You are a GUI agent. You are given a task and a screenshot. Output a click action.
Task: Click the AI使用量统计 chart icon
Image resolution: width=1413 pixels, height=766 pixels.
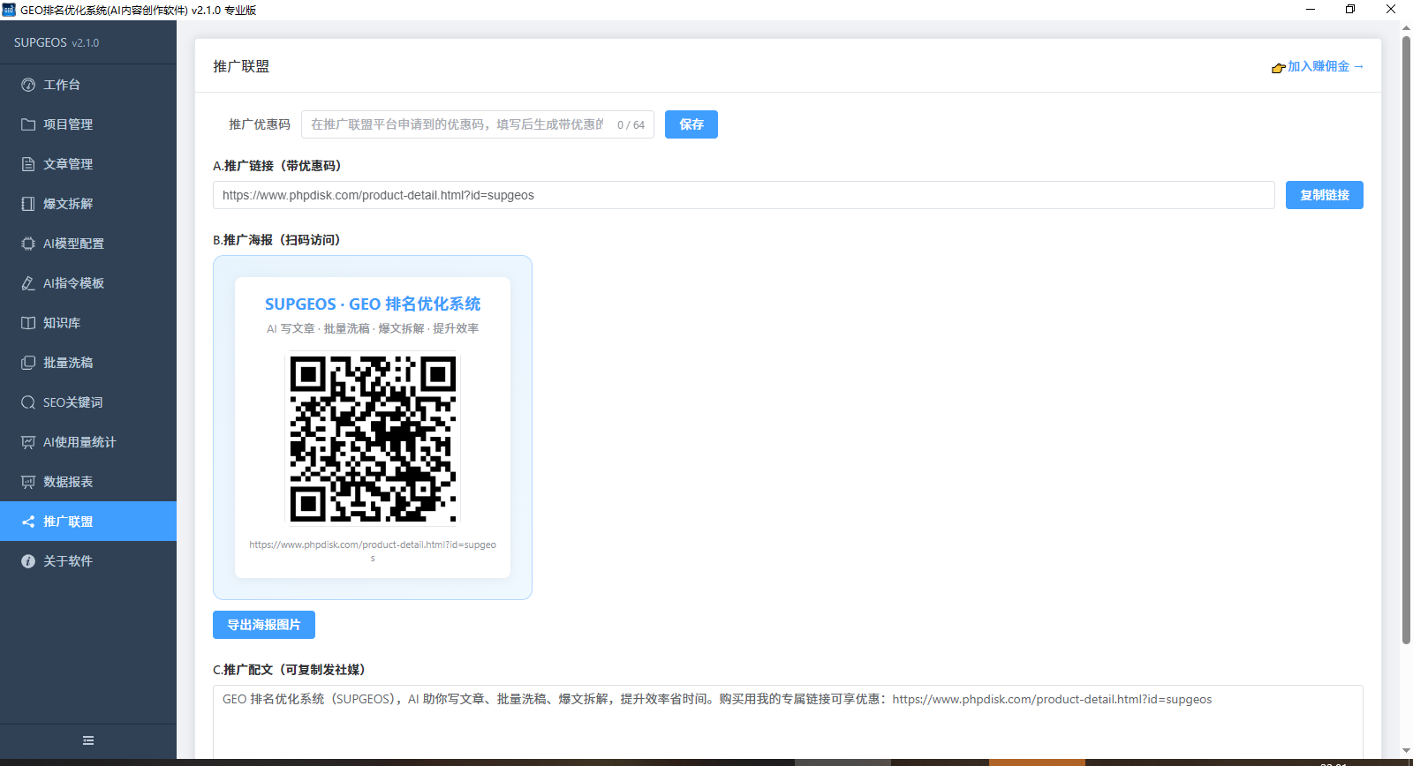point(28,442)
